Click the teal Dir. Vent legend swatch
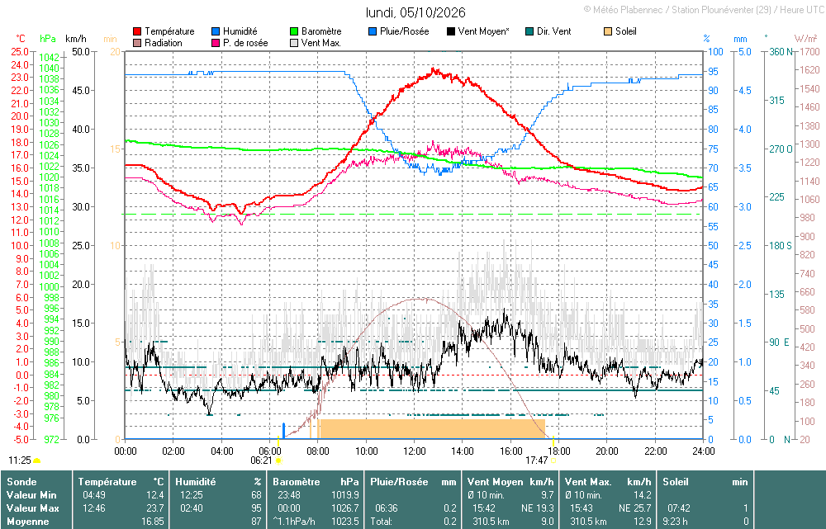The width and height of the screenshot is (826, 529). [x=529, y=31]
